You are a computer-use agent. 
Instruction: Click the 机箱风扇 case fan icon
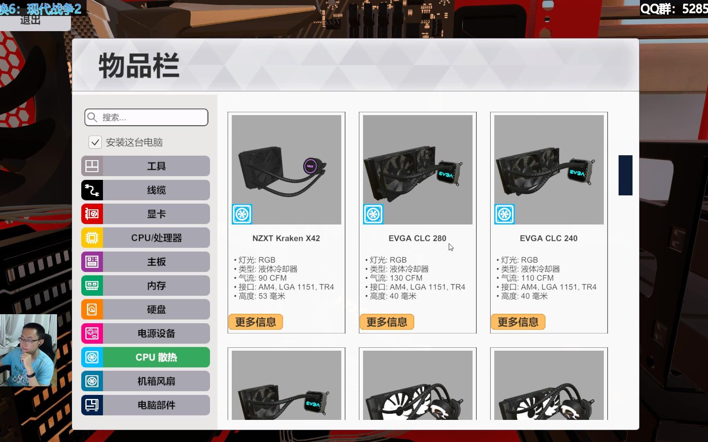point(92,381)
